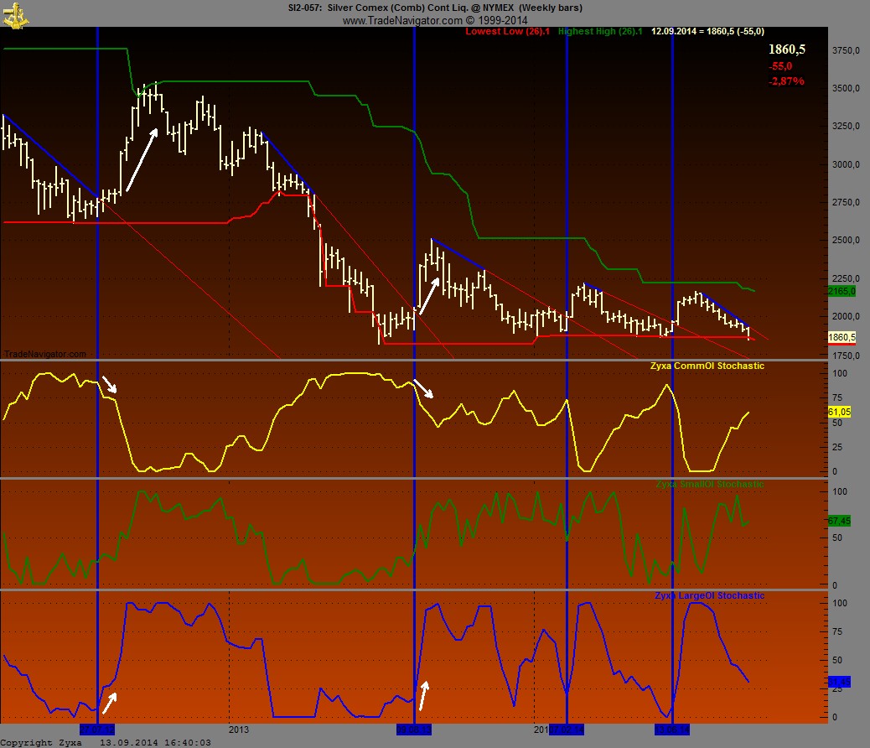Click the red -2,87% change value

(785, 81)
